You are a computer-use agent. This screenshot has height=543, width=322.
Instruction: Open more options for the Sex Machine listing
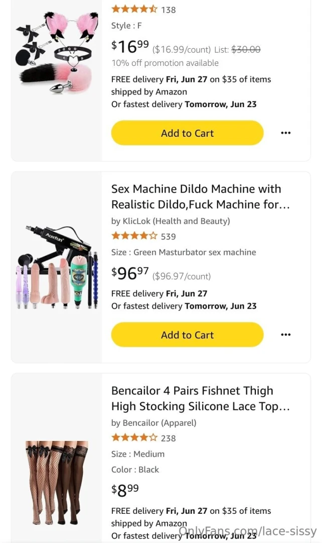tap(286, 334)
